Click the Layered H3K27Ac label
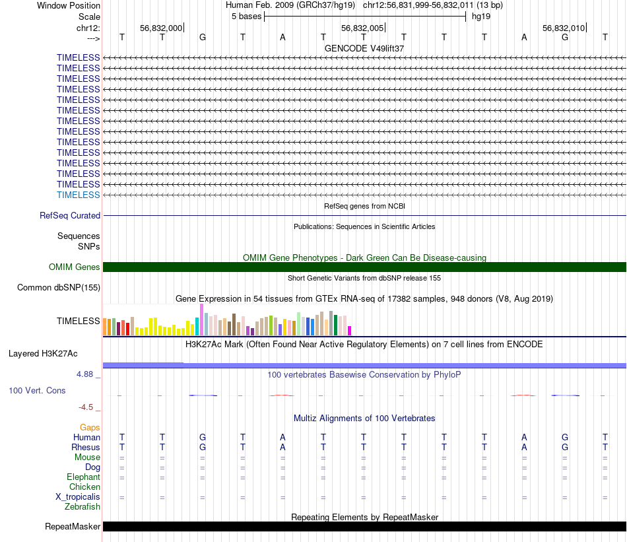This screenshot has width=627, height=542. (43, 354)
